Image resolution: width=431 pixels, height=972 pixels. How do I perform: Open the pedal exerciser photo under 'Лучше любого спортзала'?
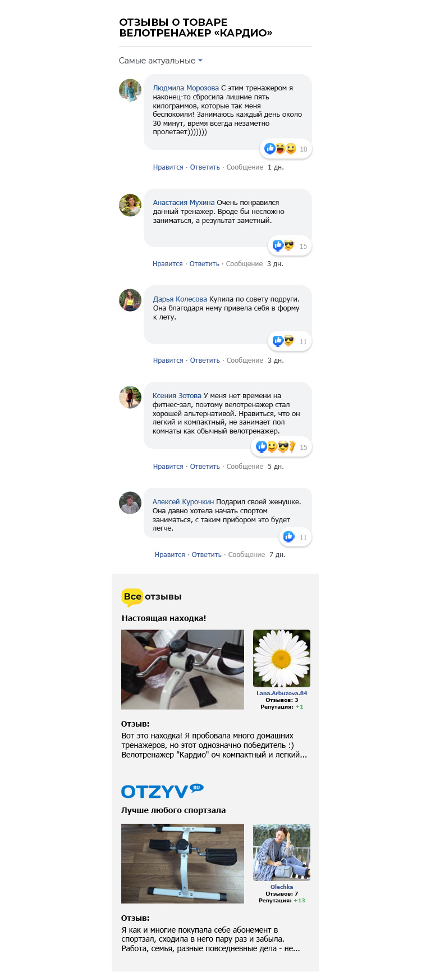pos(182,864)
